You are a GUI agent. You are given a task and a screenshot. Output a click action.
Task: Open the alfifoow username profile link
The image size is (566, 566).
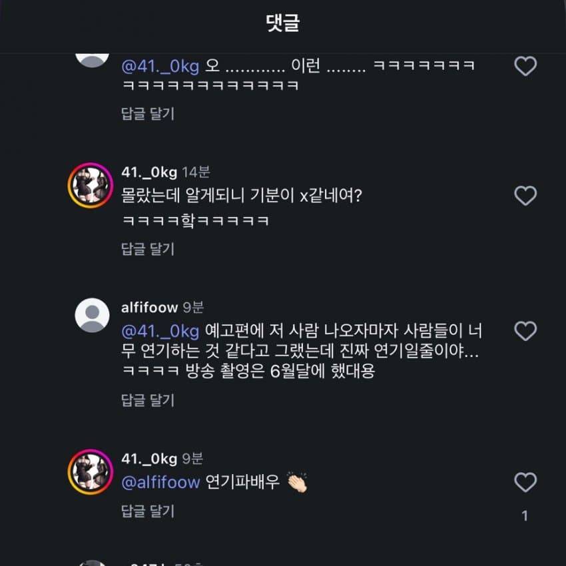149,307
